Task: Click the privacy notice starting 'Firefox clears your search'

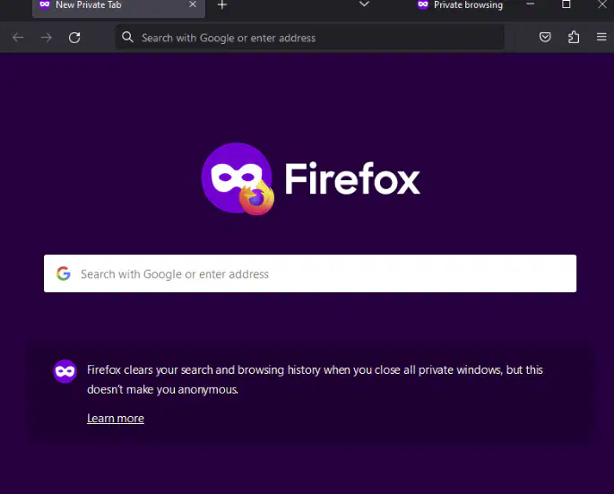Action: [x=315, y=379]
